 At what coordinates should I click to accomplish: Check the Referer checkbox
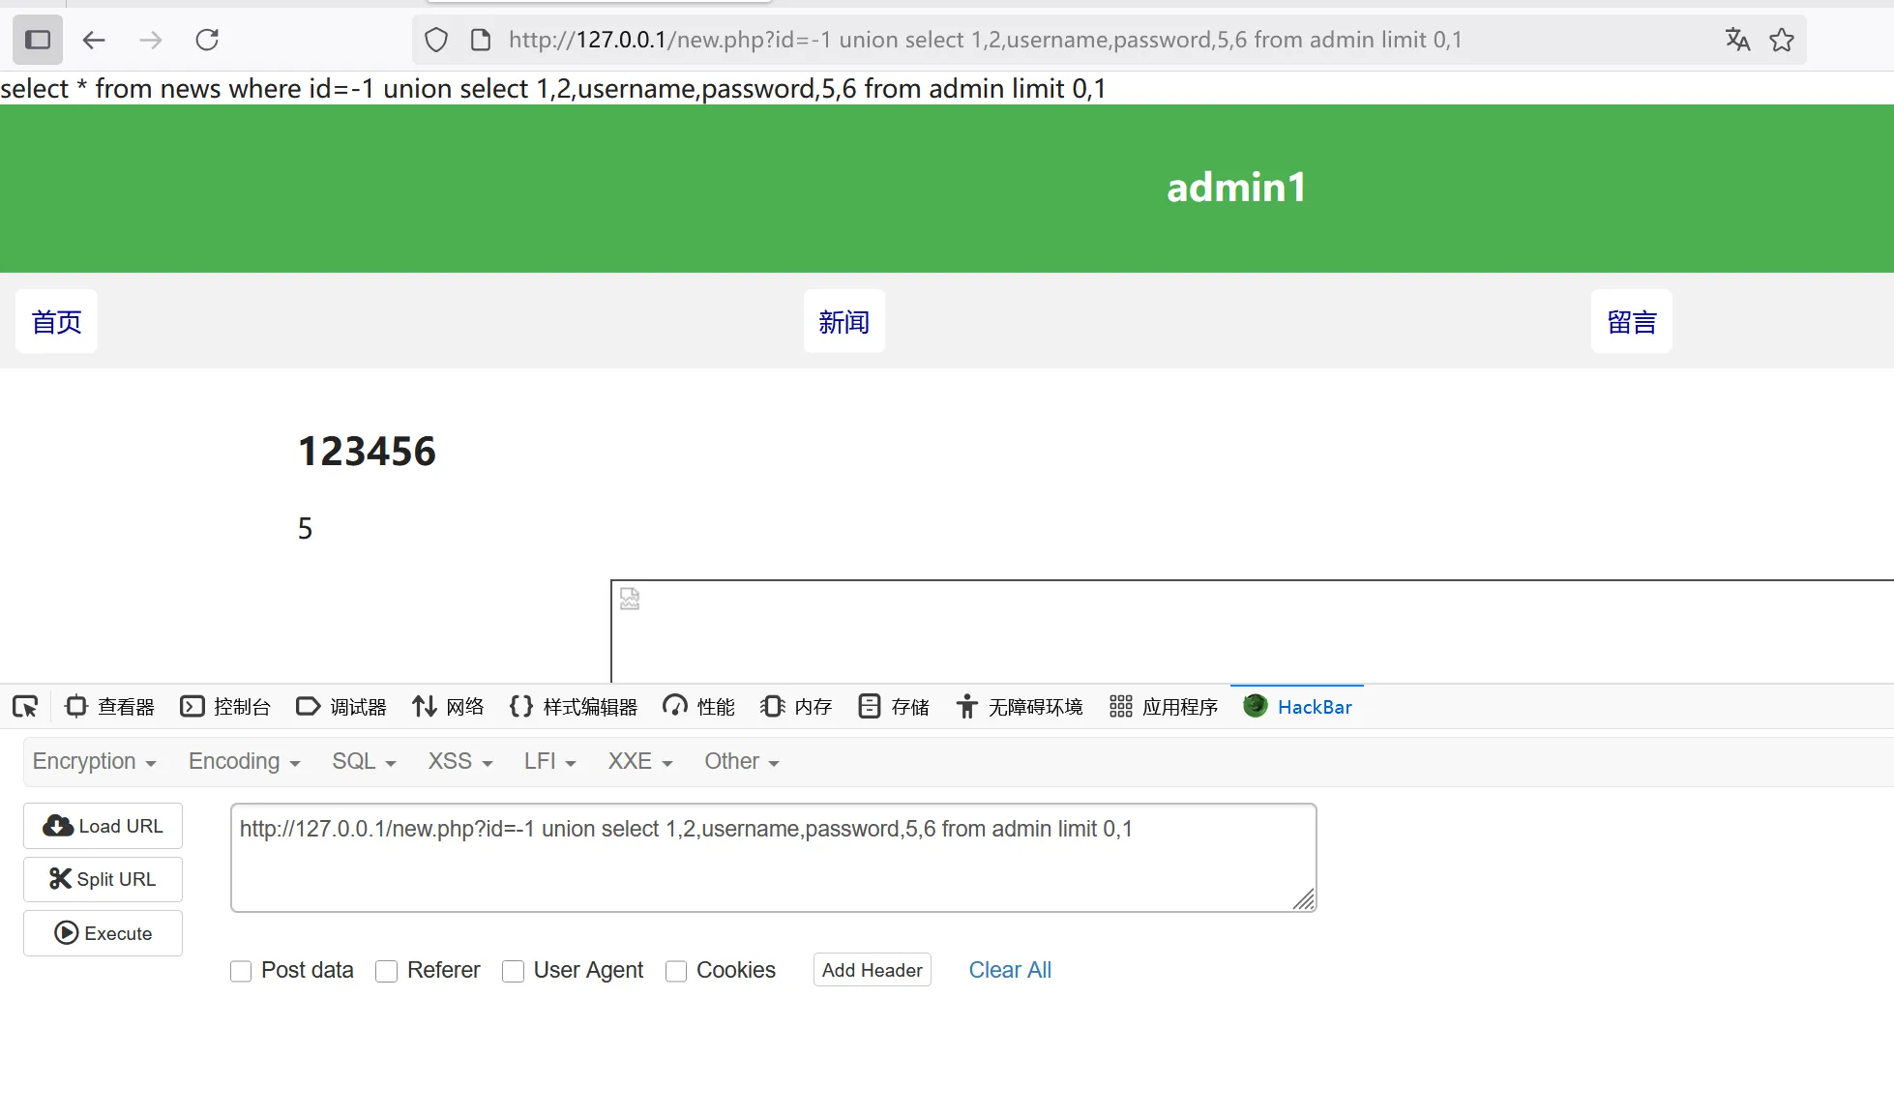pyautogui.click(x=387, y=971)
